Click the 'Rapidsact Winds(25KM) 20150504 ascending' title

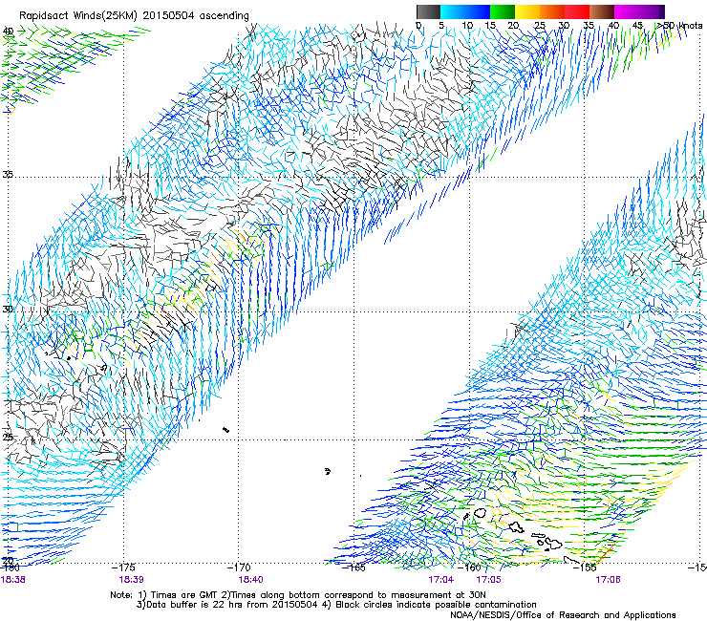click(134, 16)
